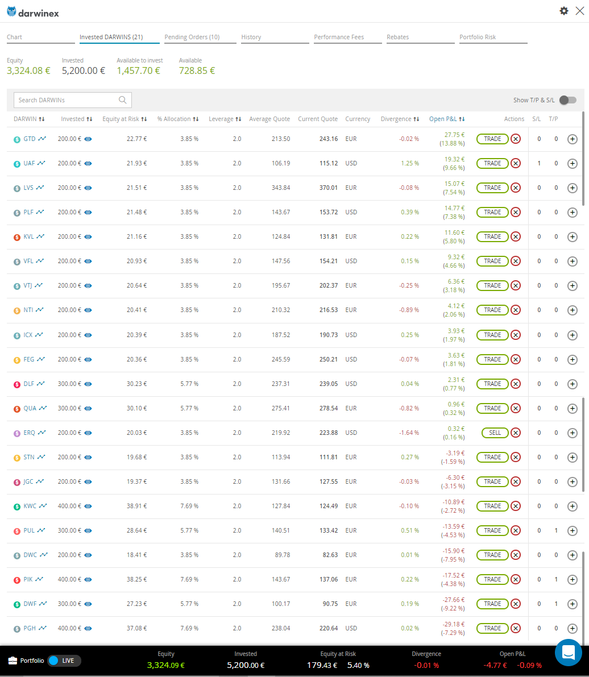The image size is (589, 677).
Task: Add conditional order for GTD plus icon
Action: tap(573, 139)
